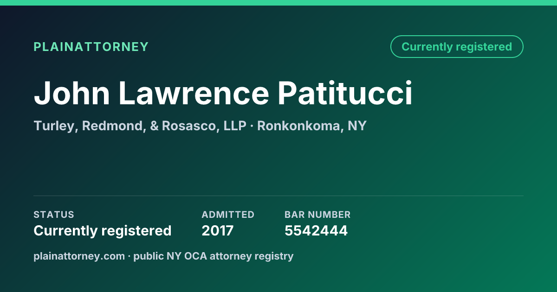
Task: Select the ADMITTED field label
Action: [228, 215]
